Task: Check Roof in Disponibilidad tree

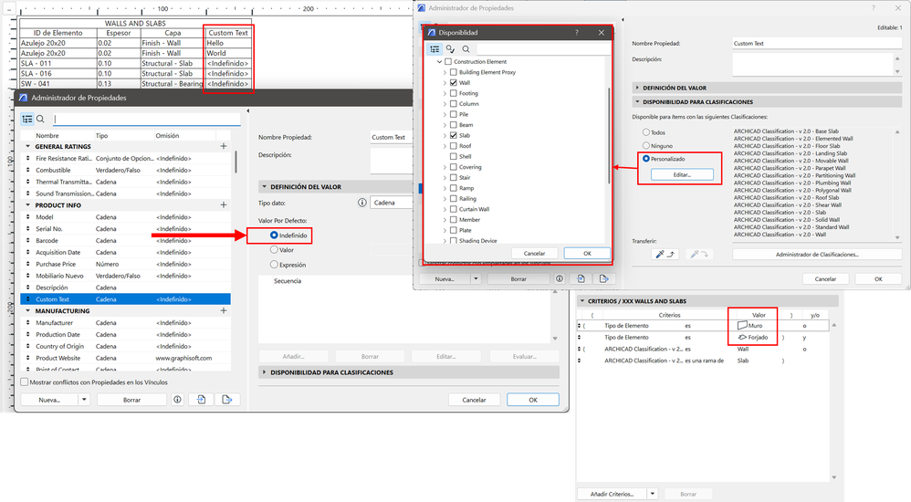Action: click(453, 146)
